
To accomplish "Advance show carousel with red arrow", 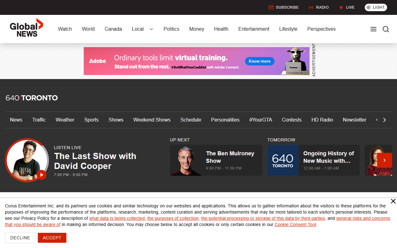I will tap(385, 160).
